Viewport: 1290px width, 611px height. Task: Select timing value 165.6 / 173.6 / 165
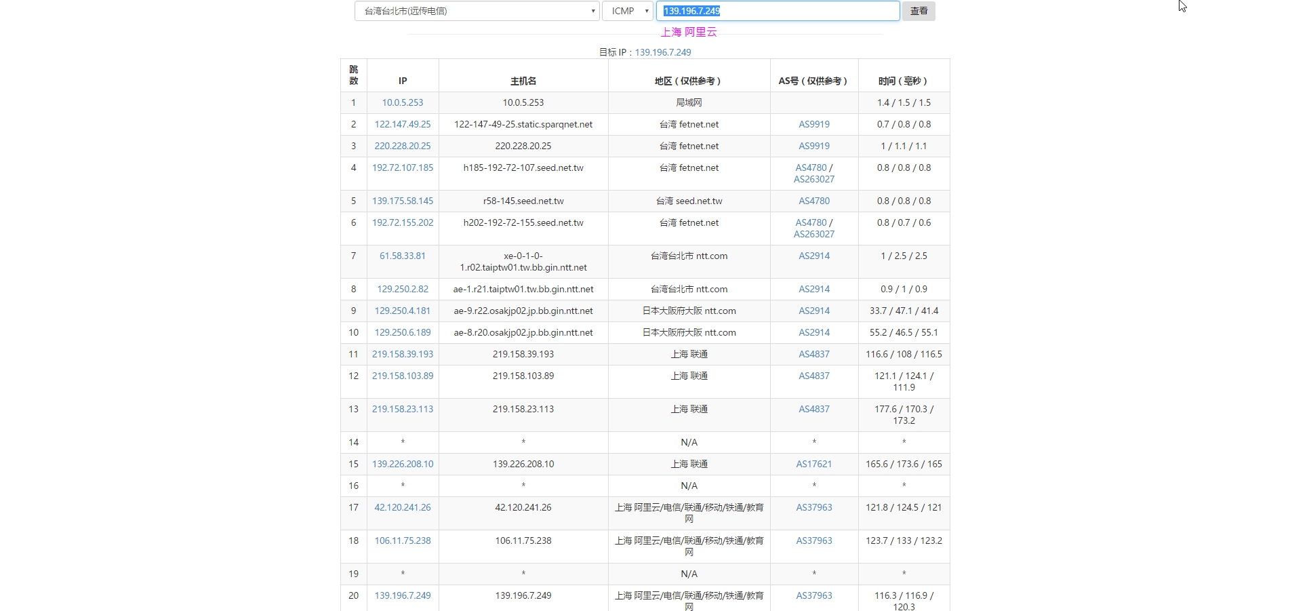point(904,464)
